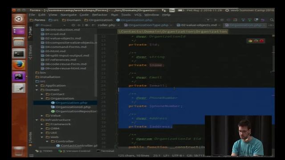The image size is (285, 160).
Task: Collapse the Infrastructure folder
Action: (37, 120)
